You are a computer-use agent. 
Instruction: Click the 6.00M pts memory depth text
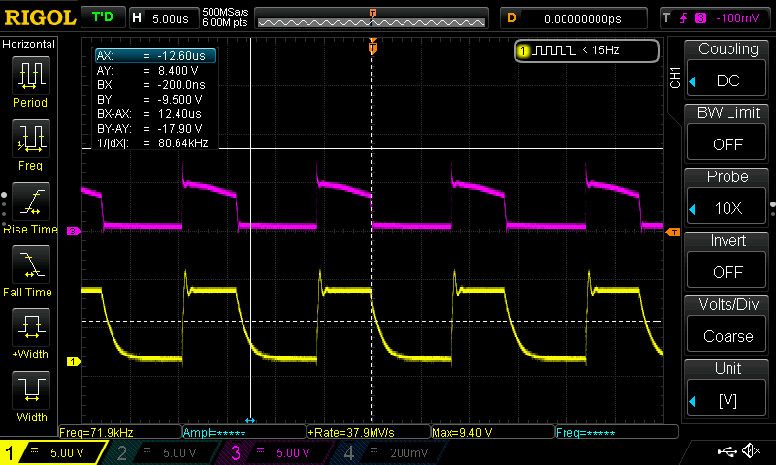pyautogui.click(x=225, y=22)
